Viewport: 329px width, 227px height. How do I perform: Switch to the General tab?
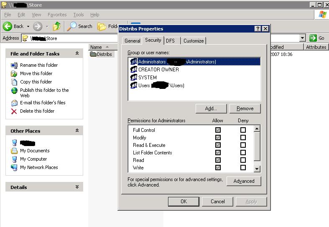coord(133,41)
